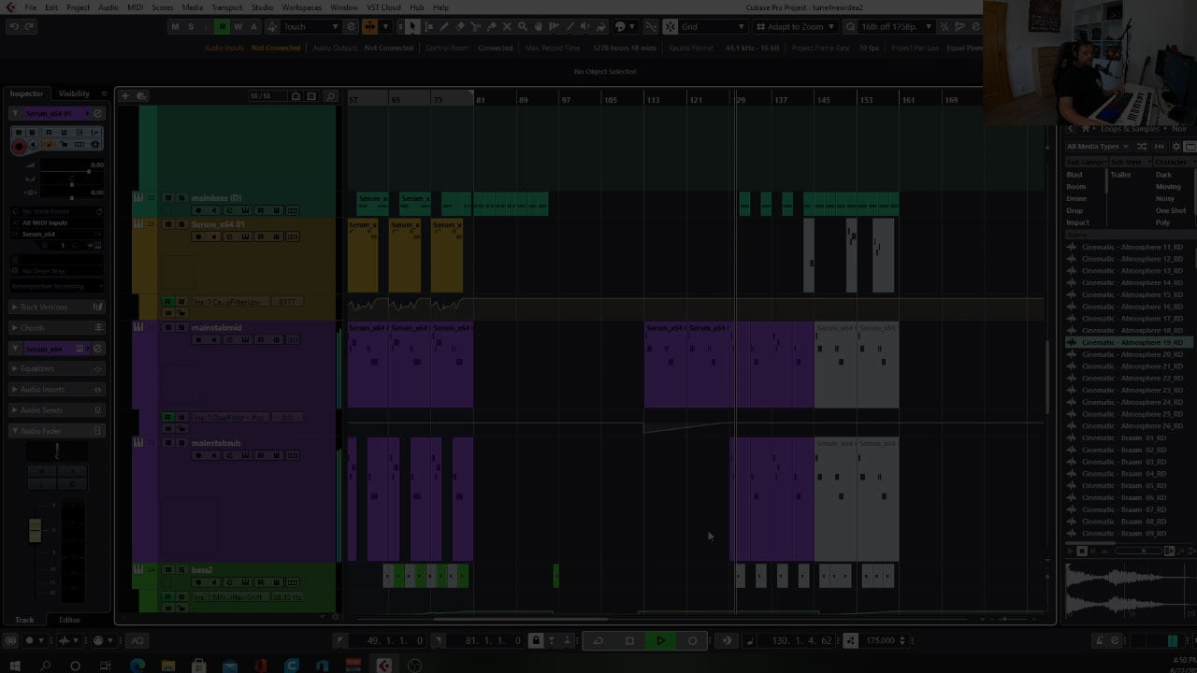Click the instrument icon of mainstabsub track
The height and width of the screenshot is (673, 1197).
point(138,443)
